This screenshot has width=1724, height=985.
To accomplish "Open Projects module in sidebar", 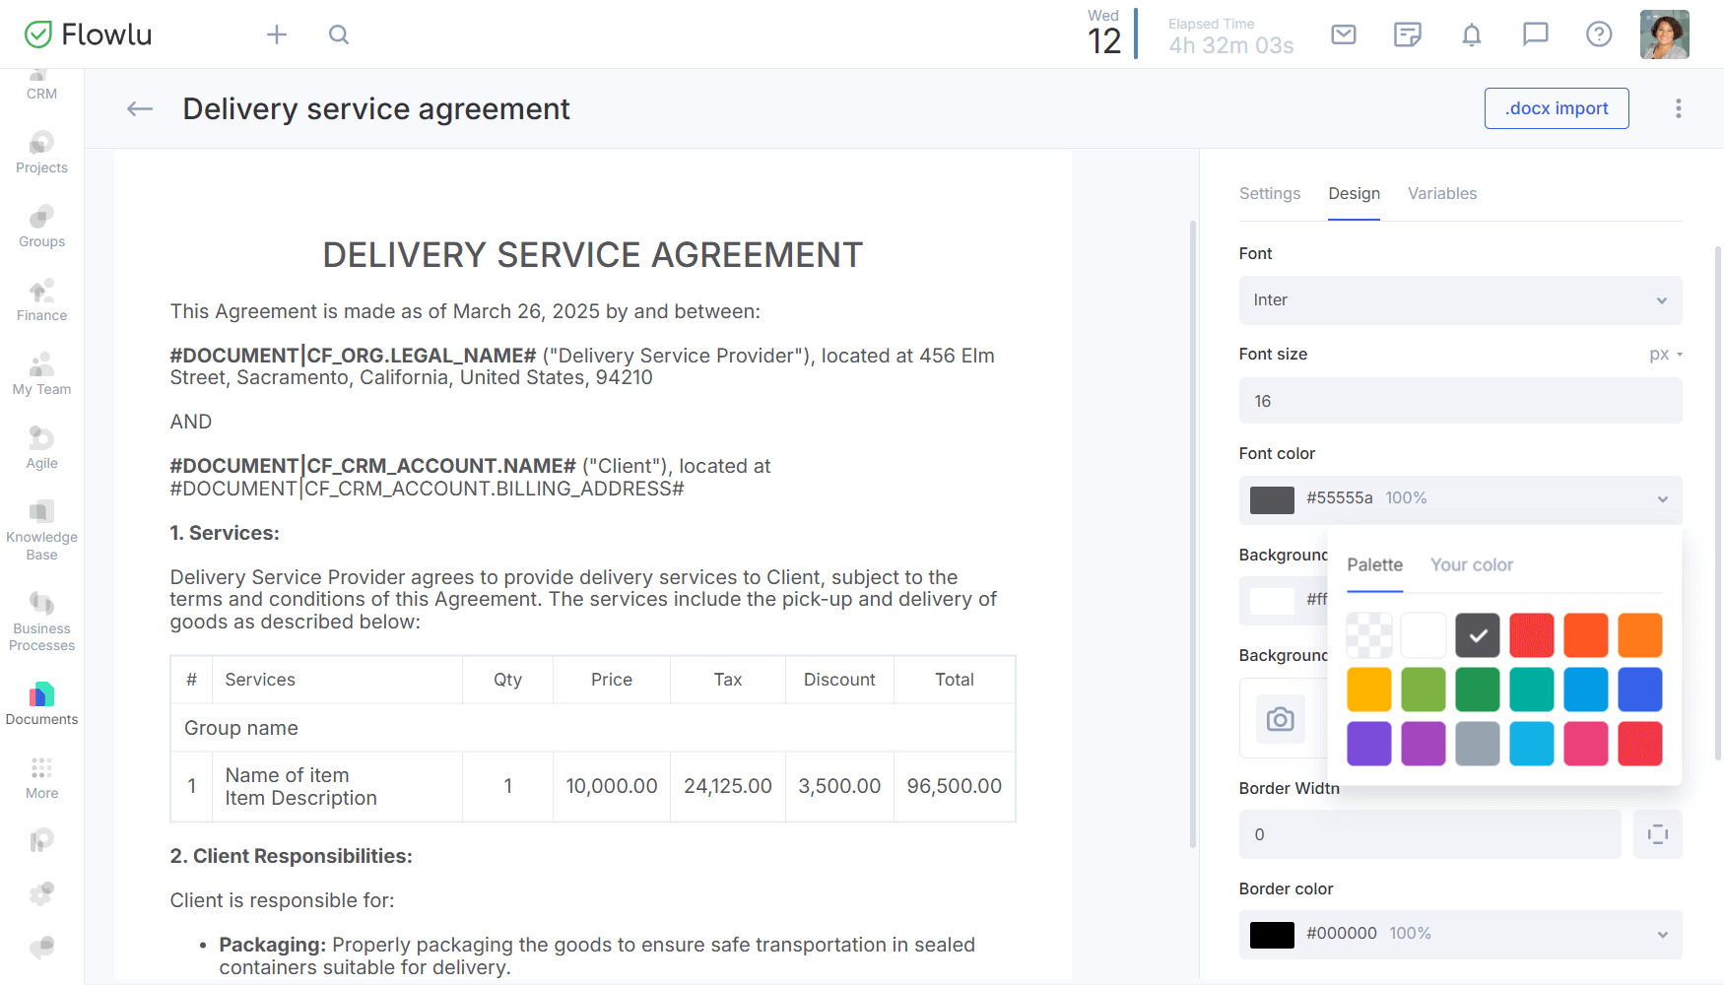I will 41,153.
